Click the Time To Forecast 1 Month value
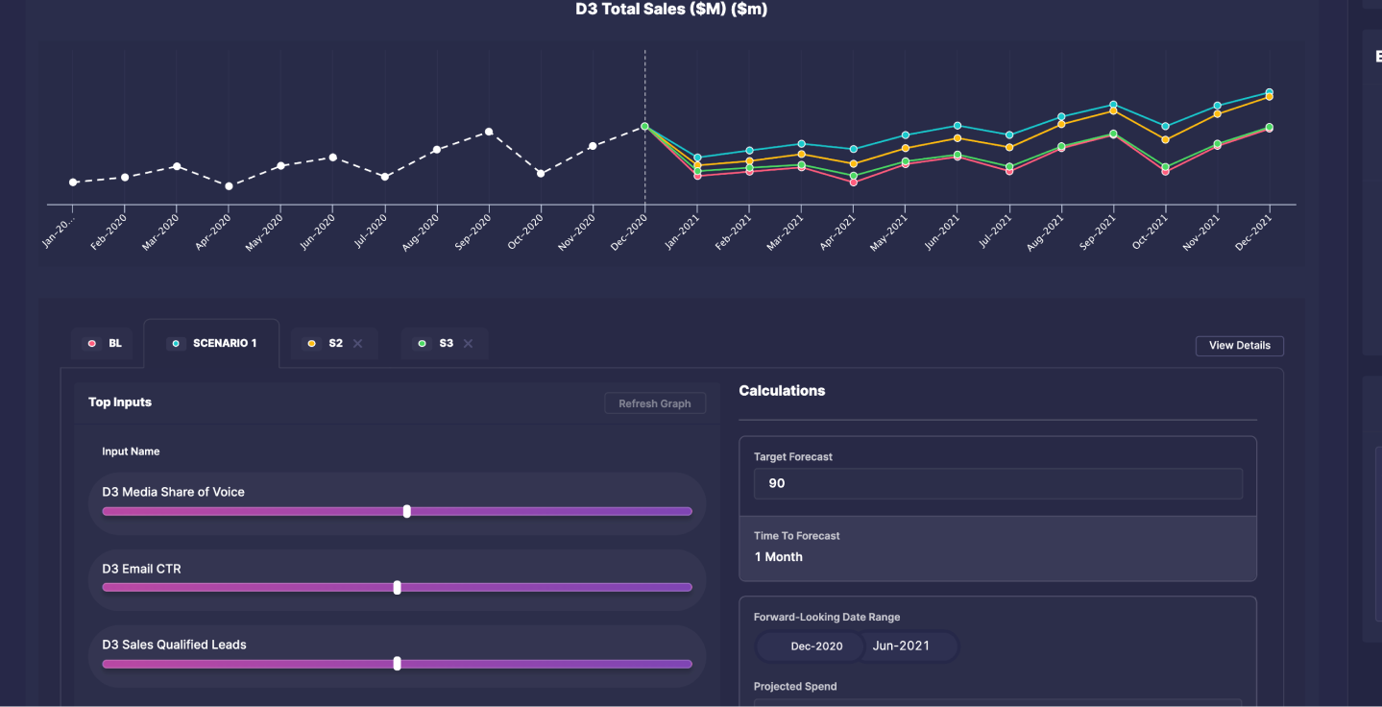 [x=778, y=557]
